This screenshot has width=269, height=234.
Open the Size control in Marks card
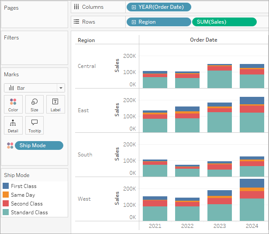[34, 104]
